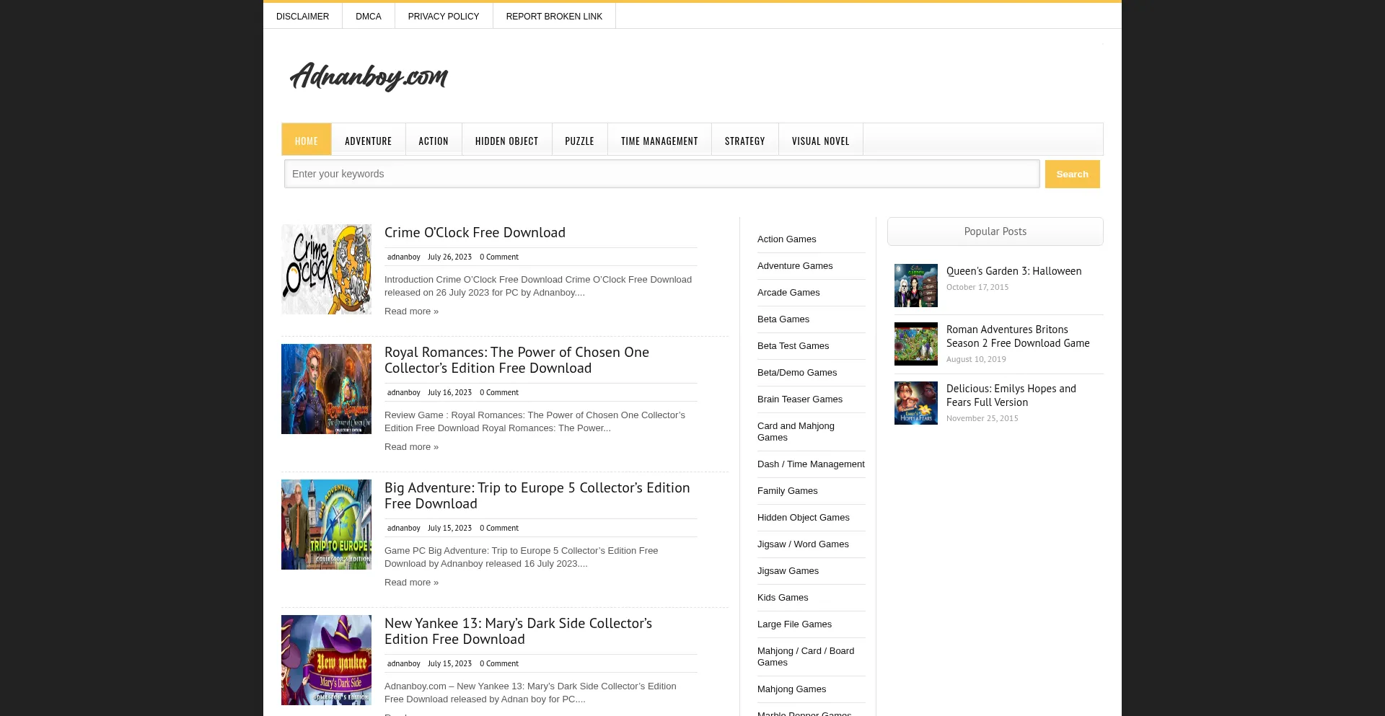Image resolution: width=1385 pixels, height=716 pixels.
Task: Open Arcade Games category
Action: [788, 292]
